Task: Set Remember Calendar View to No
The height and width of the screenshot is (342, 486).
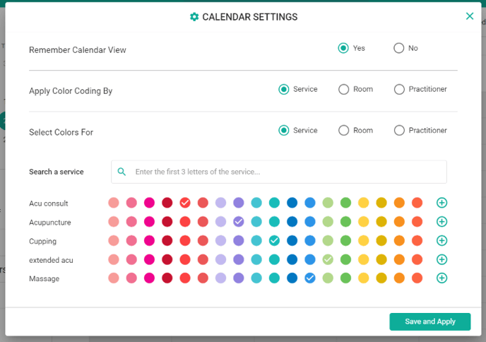Action: pos(399,48)
